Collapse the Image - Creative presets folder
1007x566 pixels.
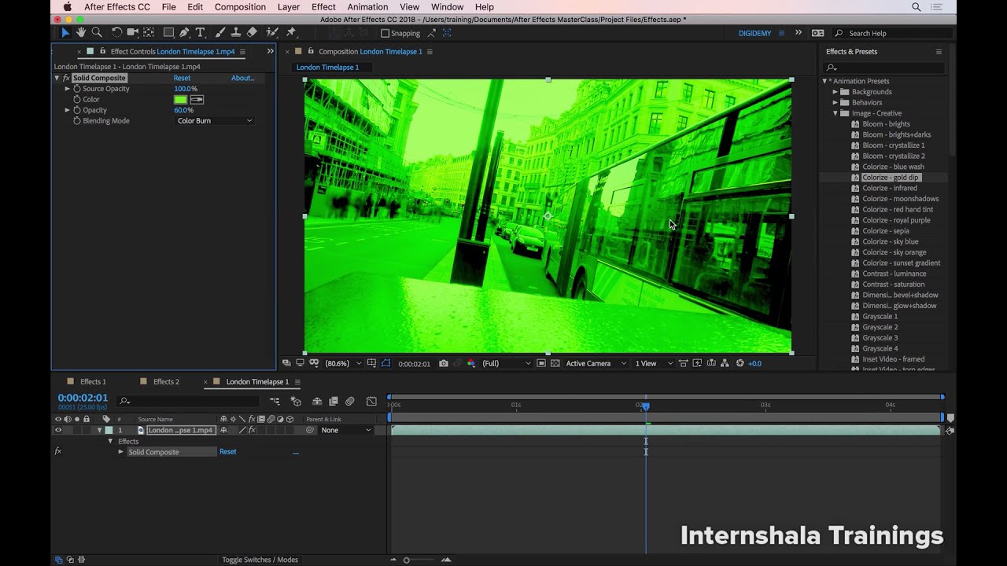tap(835, 113)
